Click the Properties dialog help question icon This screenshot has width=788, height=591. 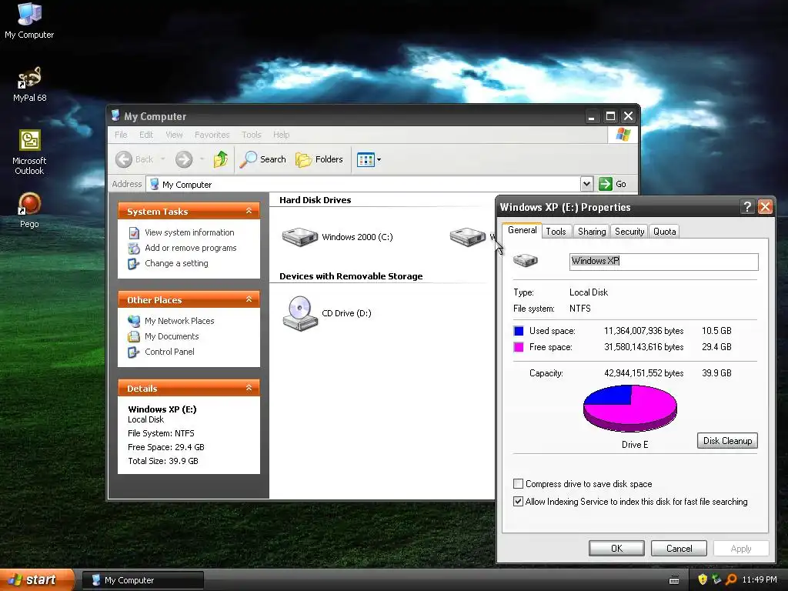(x=747, y=206)
